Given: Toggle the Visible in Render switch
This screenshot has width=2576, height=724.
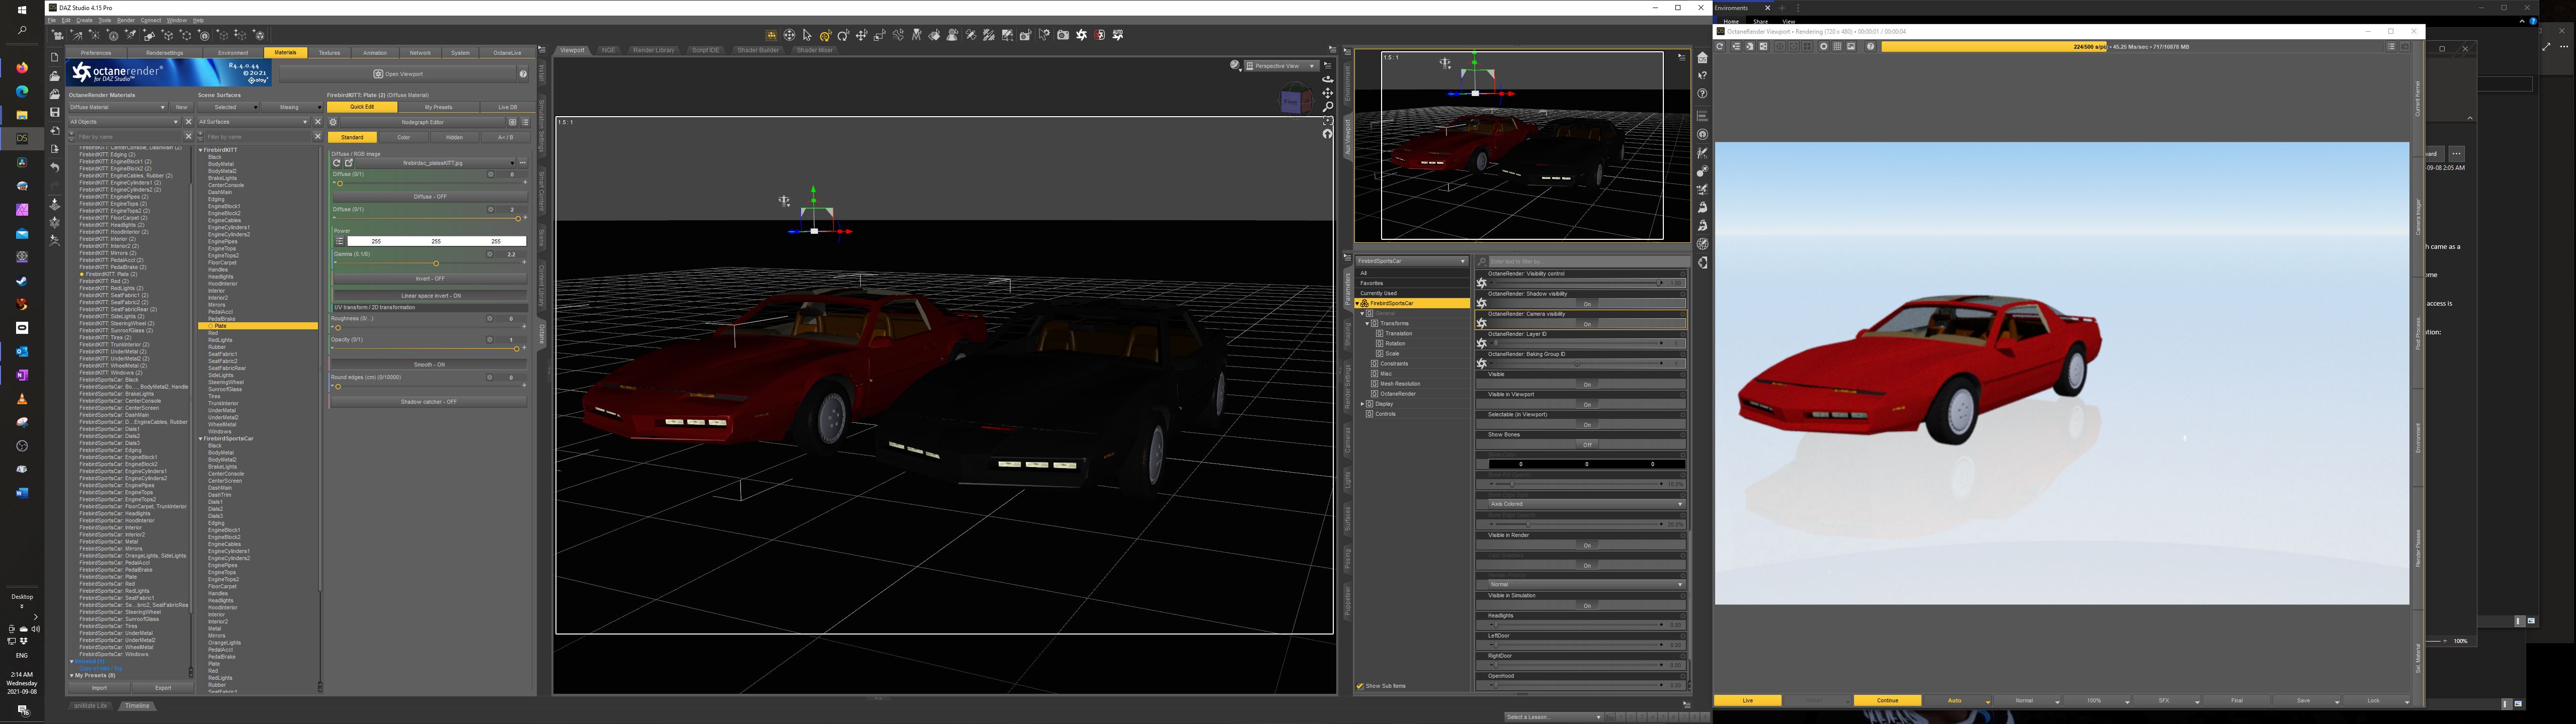Looking at the screenshot, I should click(x=1586, y=545).
